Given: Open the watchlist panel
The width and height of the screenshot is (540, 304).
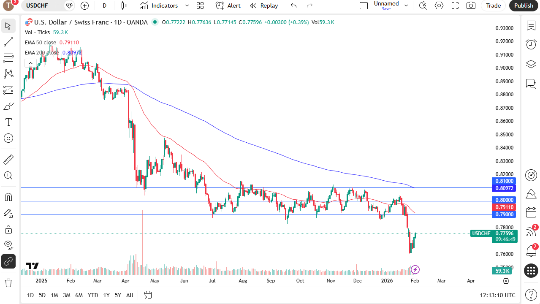Looking at the screenshot, I should coord(531,25).
